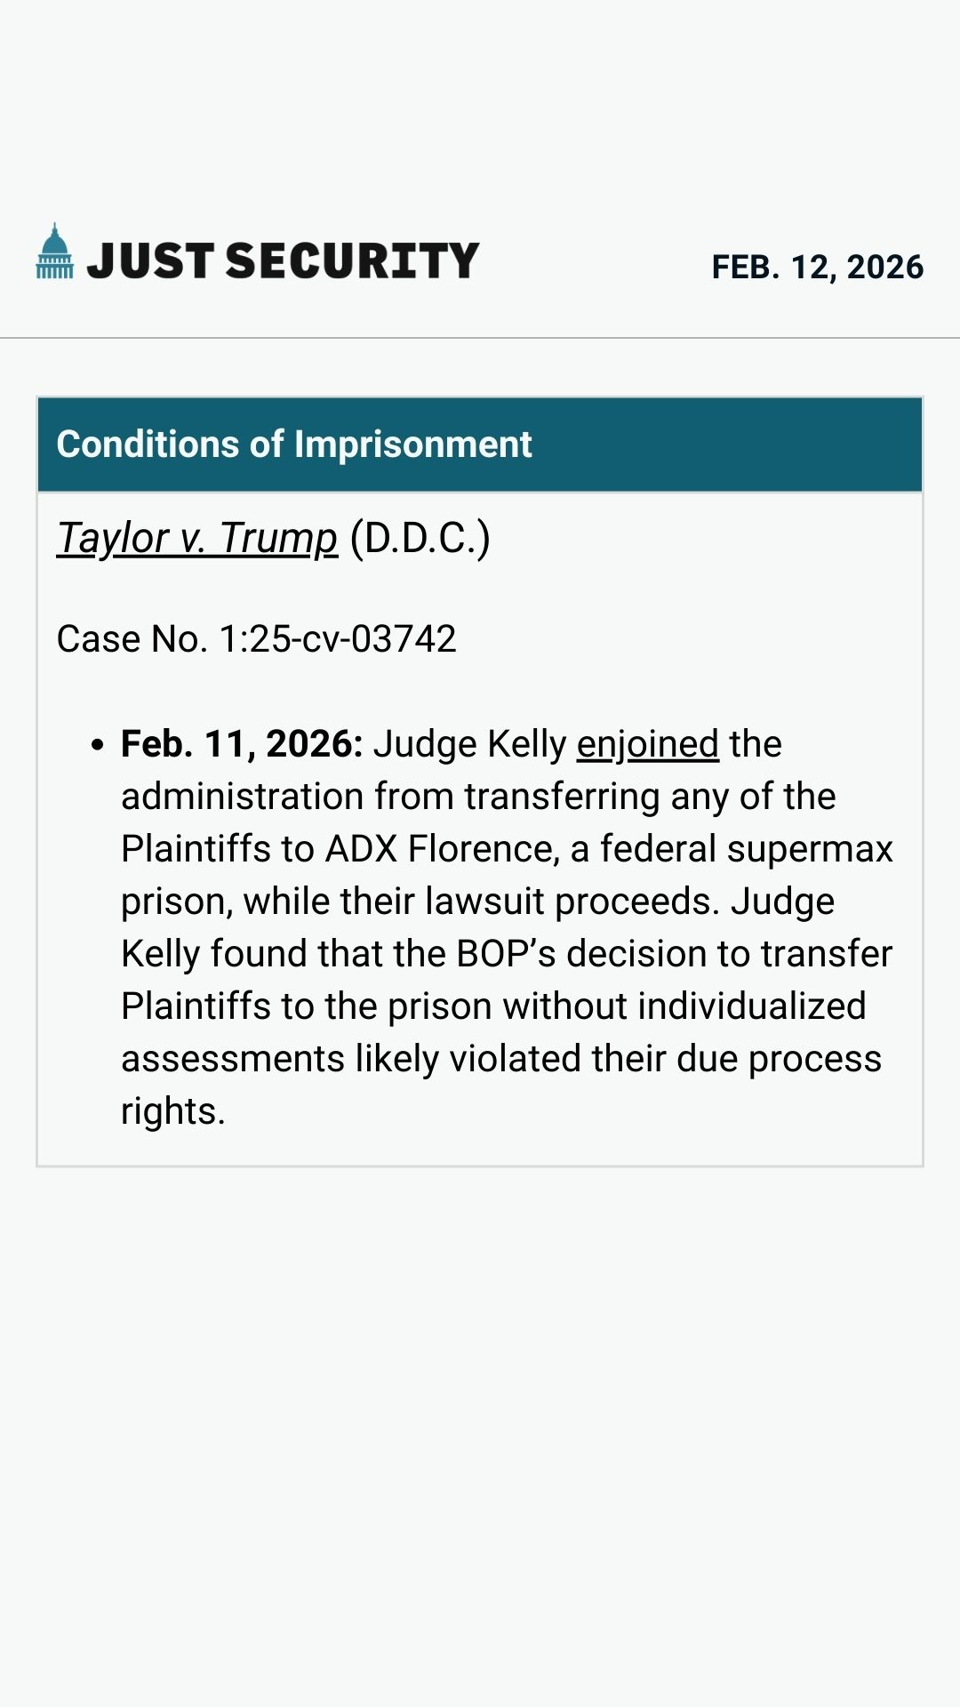Open the underlined "enjoined" link
The width and height of the screenshot is (960, 1707).
[x=647, y=744]
